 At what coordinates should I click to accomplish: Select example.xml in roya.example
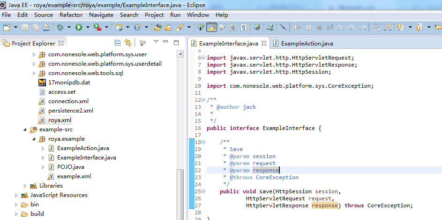pos(74,176)
